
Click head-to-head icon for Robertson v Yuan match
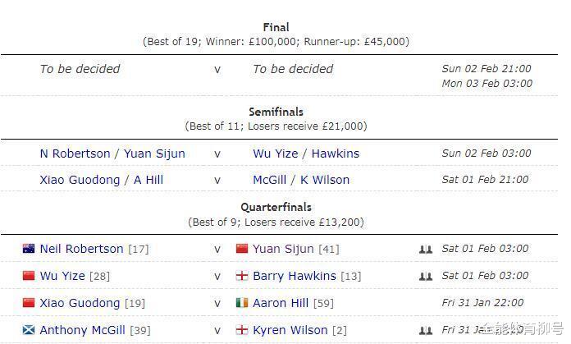[x=425, y=250]
